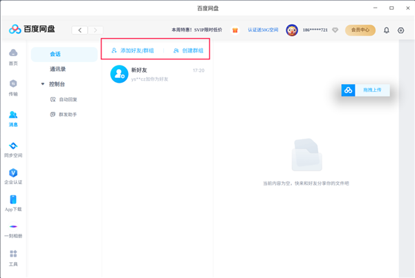Image resolution: width=415 pixels, height=278 pixels.
Task: Click the 会员中心 button
Action: coord(360,30)
